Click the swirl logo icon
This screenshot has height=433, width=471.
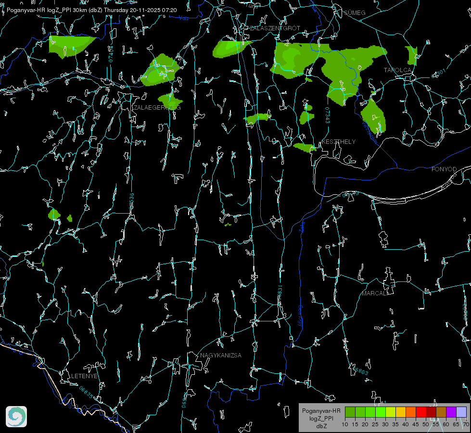16,417
